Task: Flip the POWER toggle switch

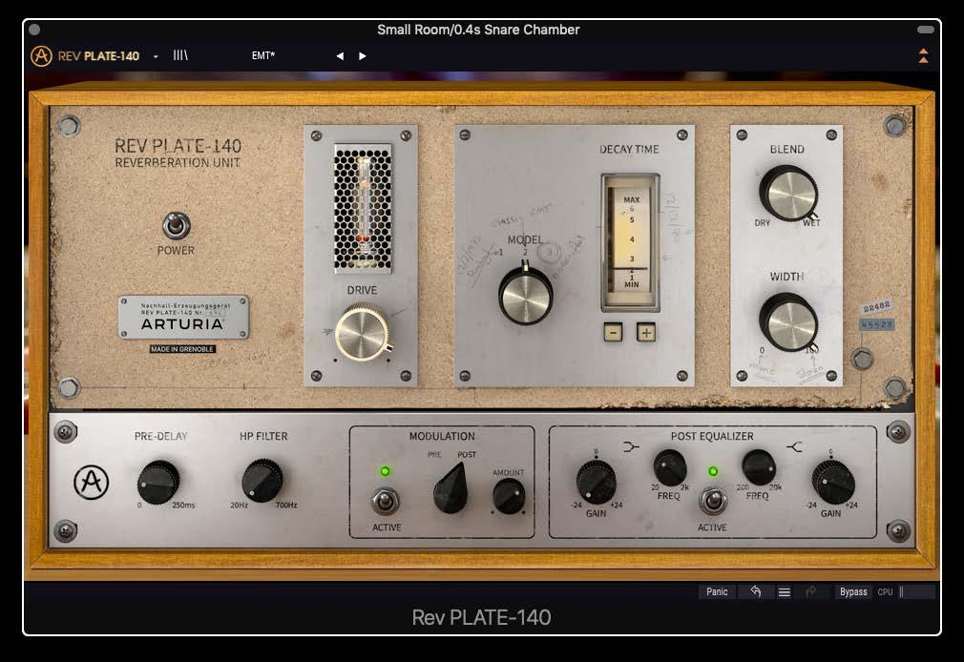Action: (x=176, y=225)
